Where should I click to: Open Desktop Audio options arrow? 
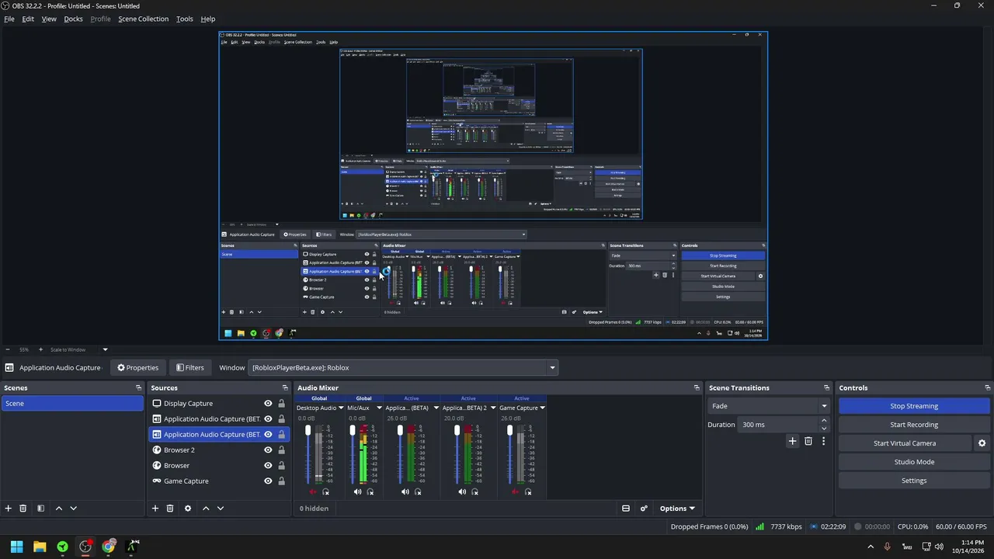tap(340, 408)
